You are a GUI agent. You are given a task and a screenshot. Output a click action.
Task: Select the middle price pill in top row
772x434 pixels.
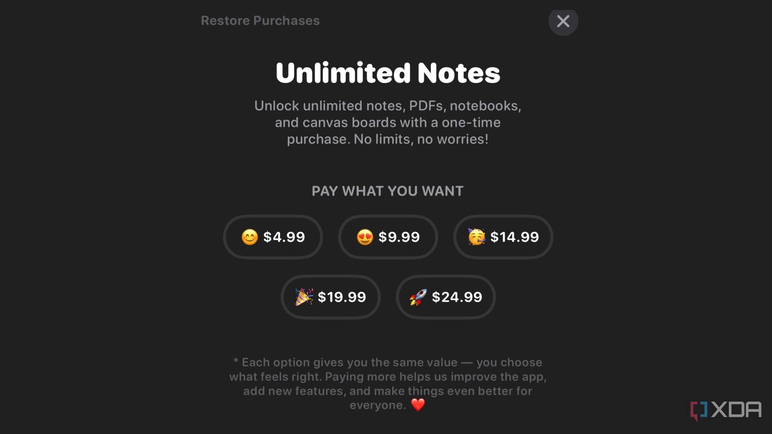pos(388,237)
